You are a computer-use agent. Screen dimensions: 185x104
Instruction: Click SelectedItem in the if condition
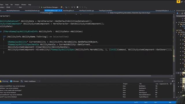60,37
